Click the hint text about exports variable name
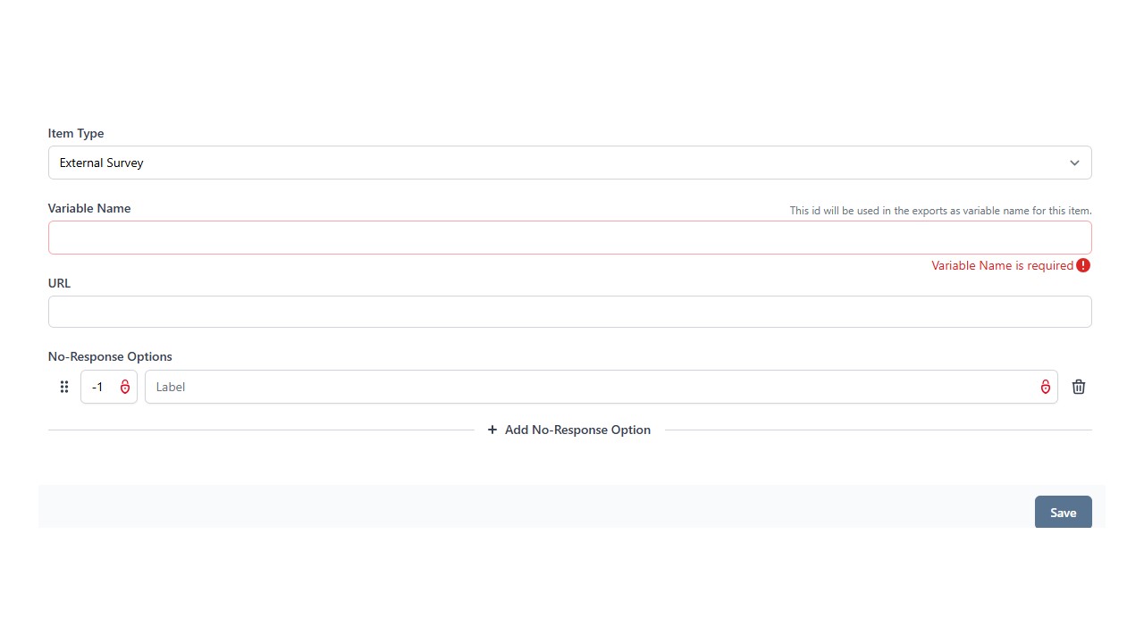 tap(940, 211)
